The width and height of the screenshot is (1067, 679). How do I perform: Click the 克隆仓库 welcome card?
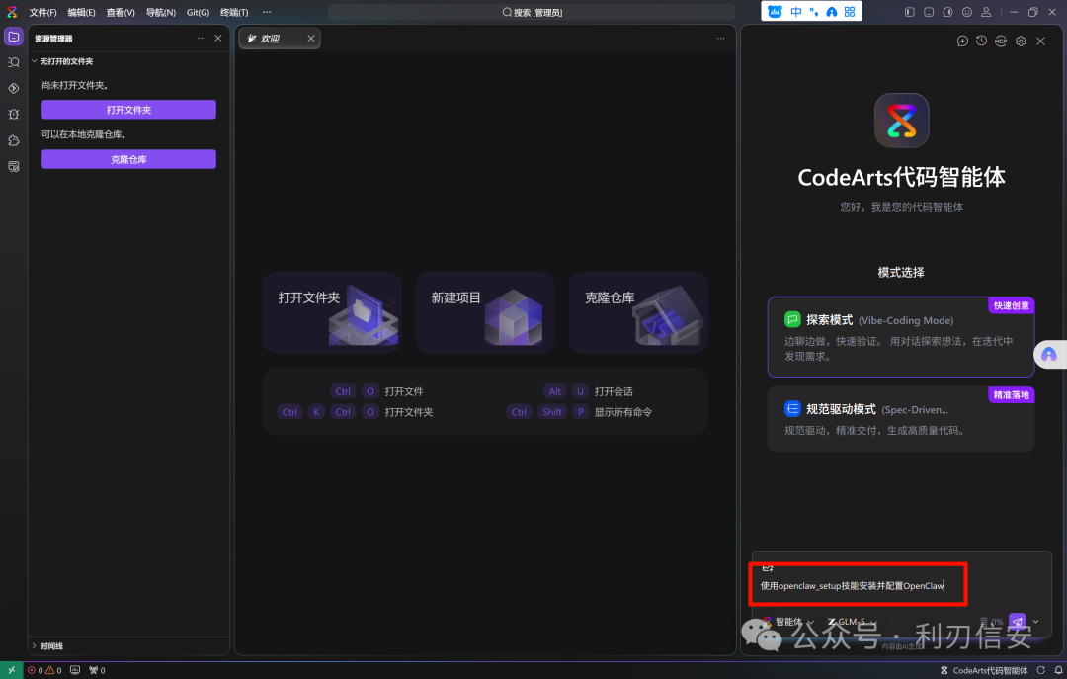tap(638, 312)
